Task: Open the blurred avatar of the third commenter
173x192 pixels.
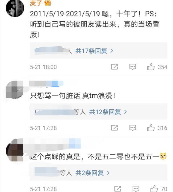Action: (14, 150)
